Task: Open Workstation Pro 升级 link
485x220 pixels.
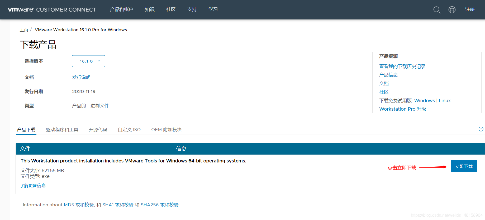Action: pos(403,109)
